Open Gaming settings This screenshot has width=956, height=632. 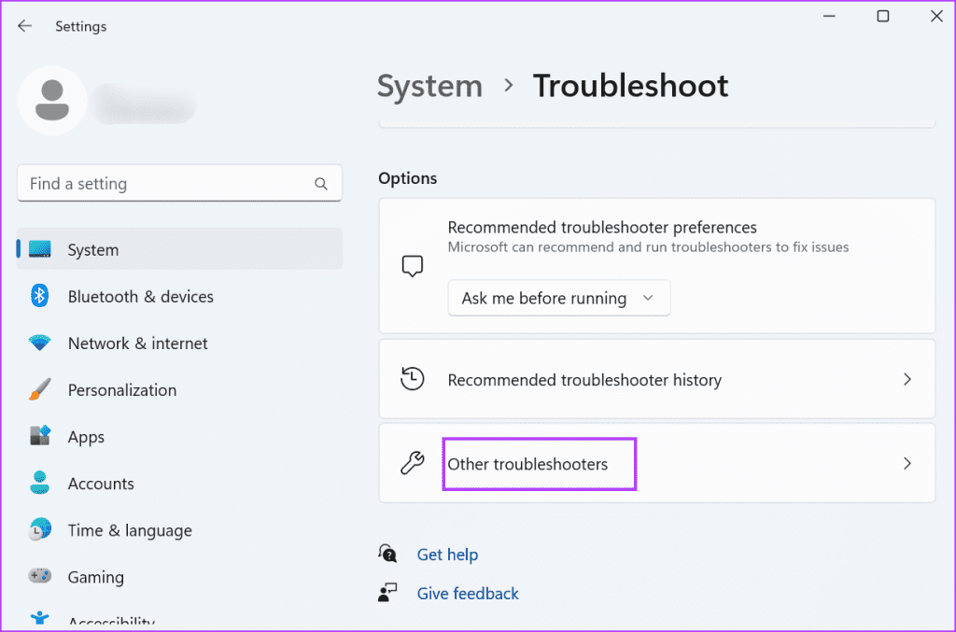coord(179,577)
